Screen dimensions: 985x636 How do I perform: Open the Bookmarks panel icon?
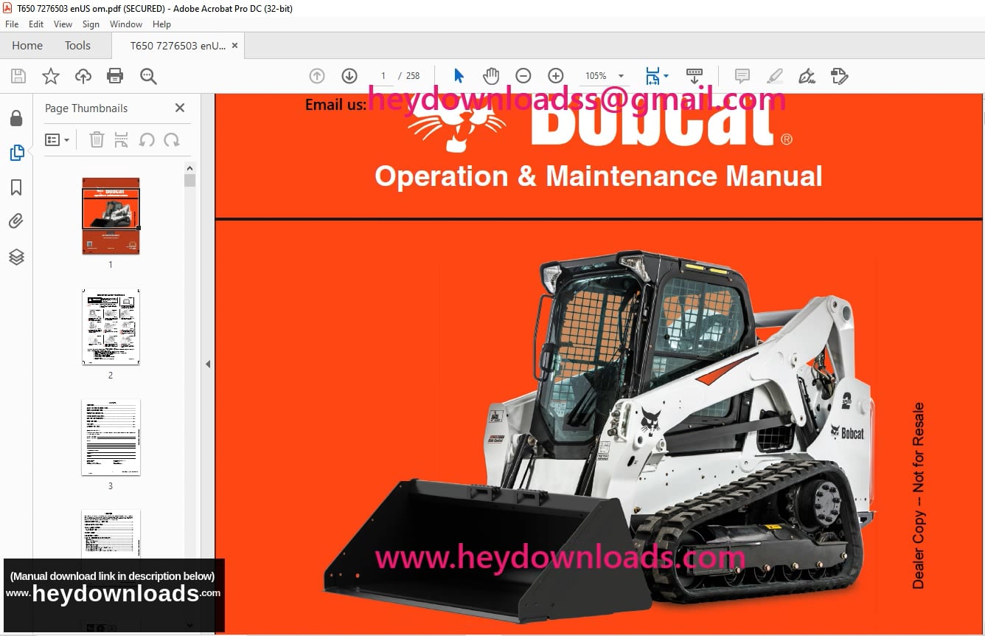pyautogui.click(x=16, y=187)
